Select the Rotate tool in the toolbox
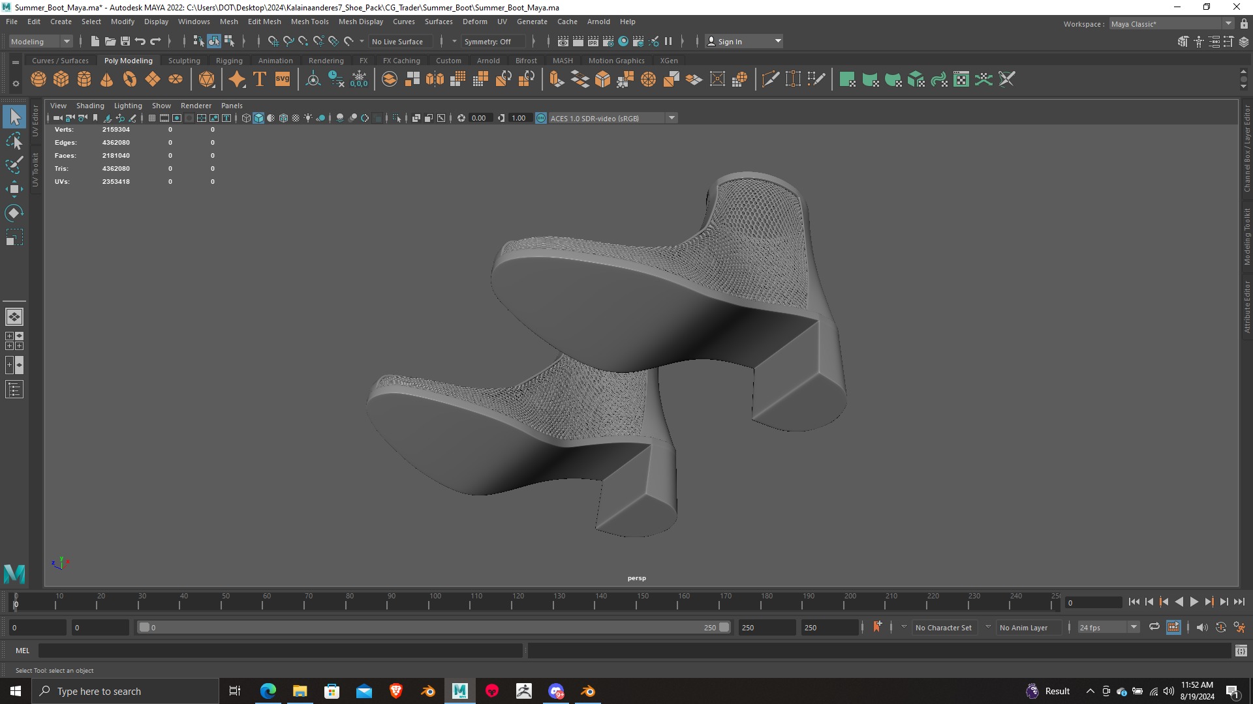The image size is (1253, 704). pos(14,213)
